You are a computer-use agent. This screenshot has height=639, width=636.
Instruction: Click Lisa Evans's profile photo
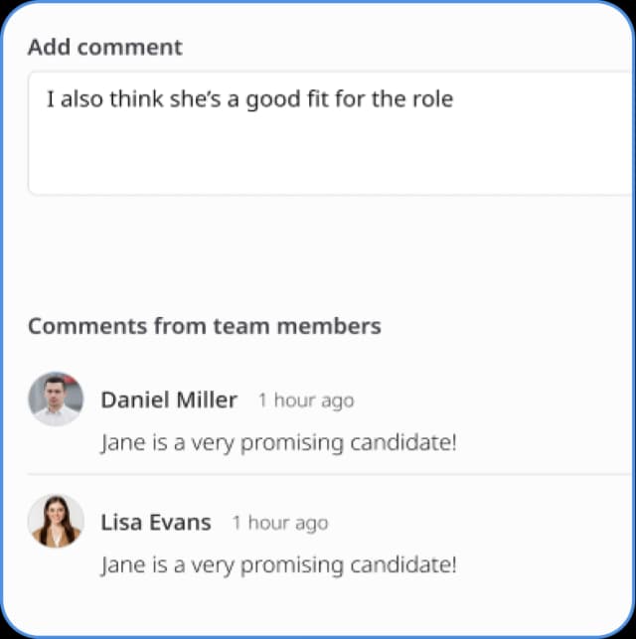pyautogui.click(x=56, y=522)
